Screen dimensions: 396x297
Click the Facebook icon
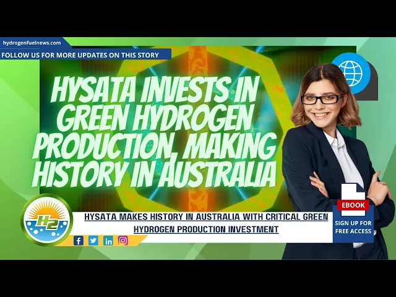pyautogui.click(x=79, y=241)
